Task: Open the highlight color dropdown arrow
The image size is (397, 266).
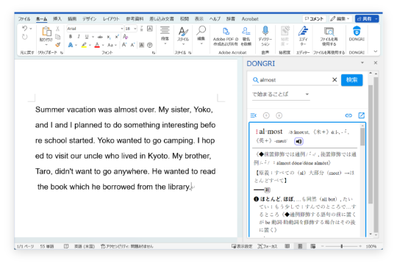Action: pos(90,46)
